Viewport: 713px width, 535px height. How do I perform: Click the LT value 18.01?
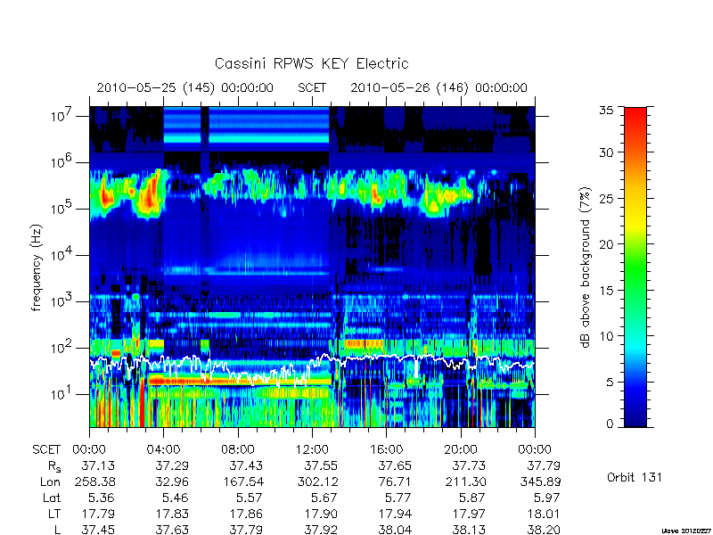[x=544, y=514]
